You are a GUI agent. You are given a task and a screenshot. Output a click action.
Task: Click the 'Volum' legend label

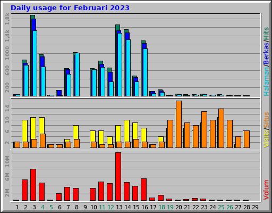(266, 190)
